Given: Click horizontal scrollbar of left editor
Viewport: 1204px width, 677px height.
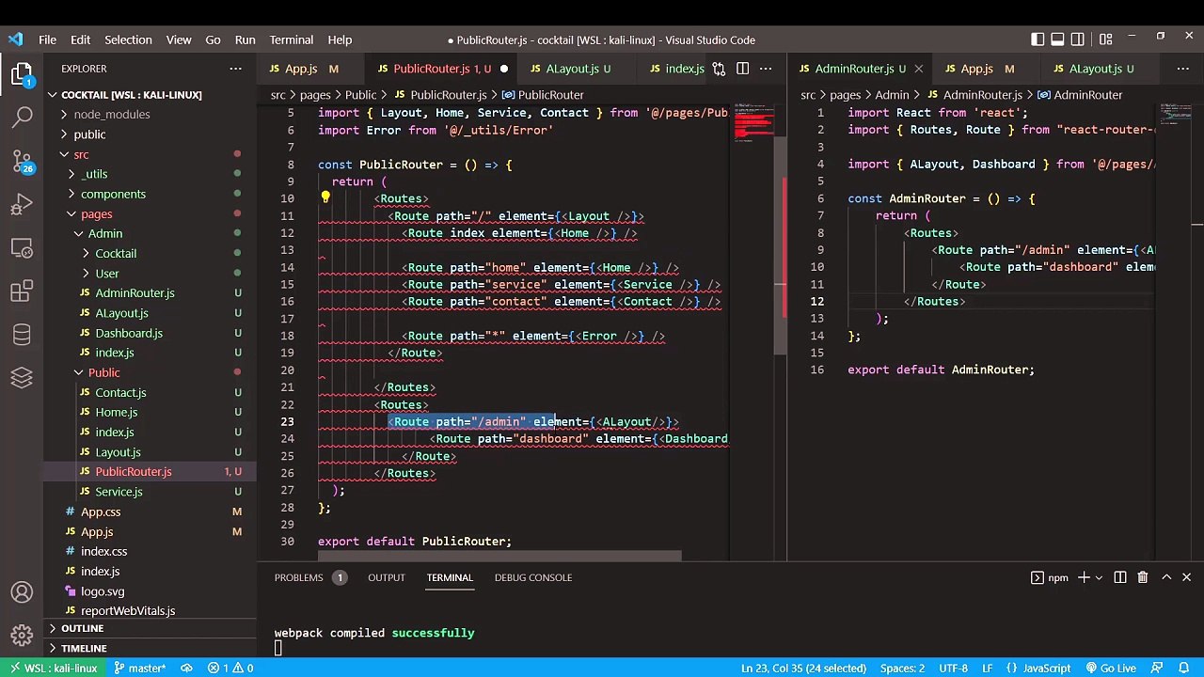Looking at the screenshot, I should (499, 557).
